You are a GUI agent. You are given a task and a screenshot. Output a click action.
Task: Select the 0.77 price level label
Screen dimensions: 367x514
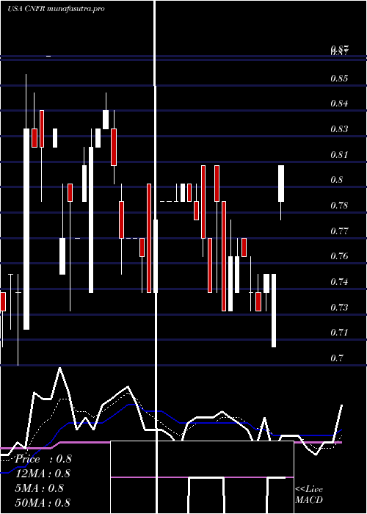[x=339, y=231]
